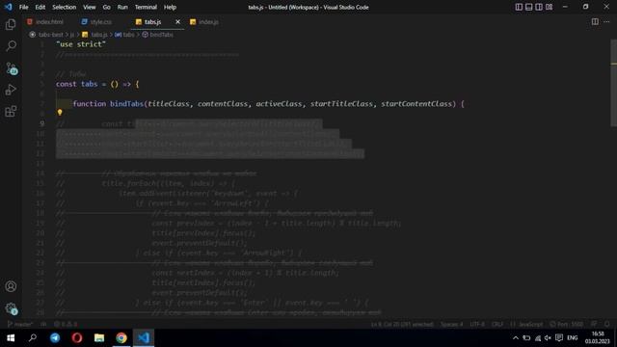Open Opera browser from the taskbar
The height and width of the screenshot is (347, 617).
click(77, 338)
